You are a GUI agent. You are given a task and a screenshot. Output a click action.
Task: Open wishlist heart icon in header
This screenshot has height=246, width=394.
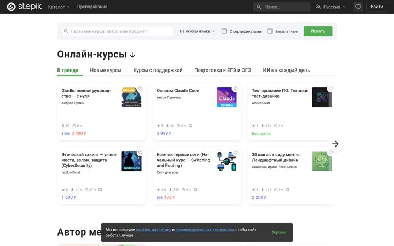pos(358,7)
